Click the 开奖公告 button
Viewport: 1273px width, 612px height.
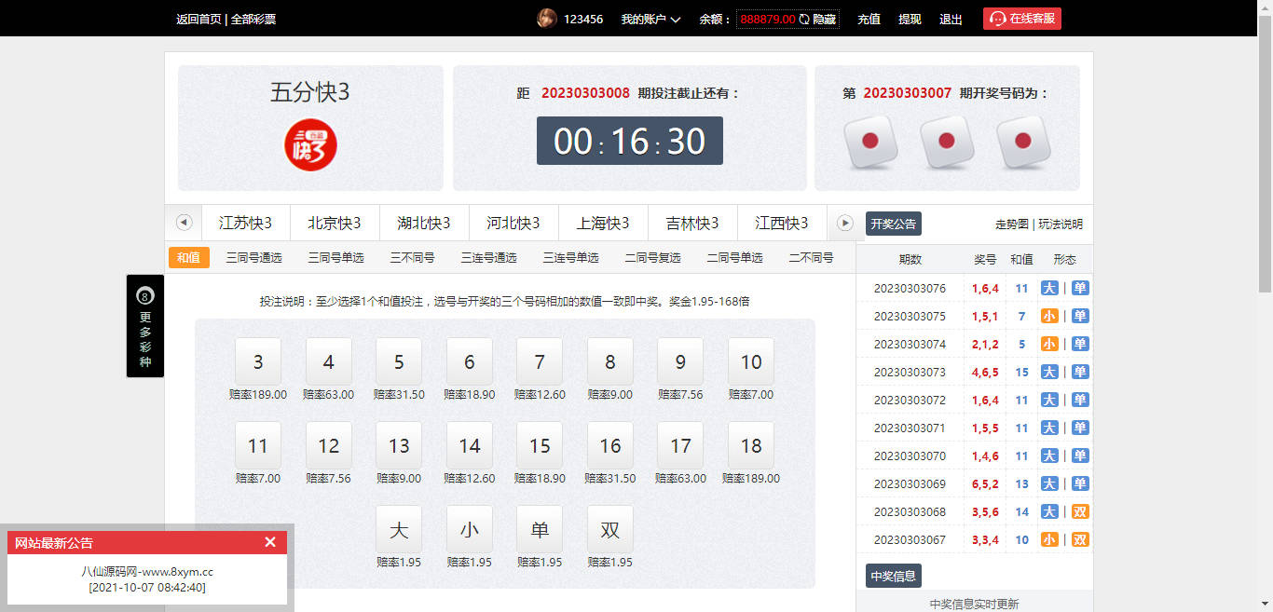click(893, 224)
